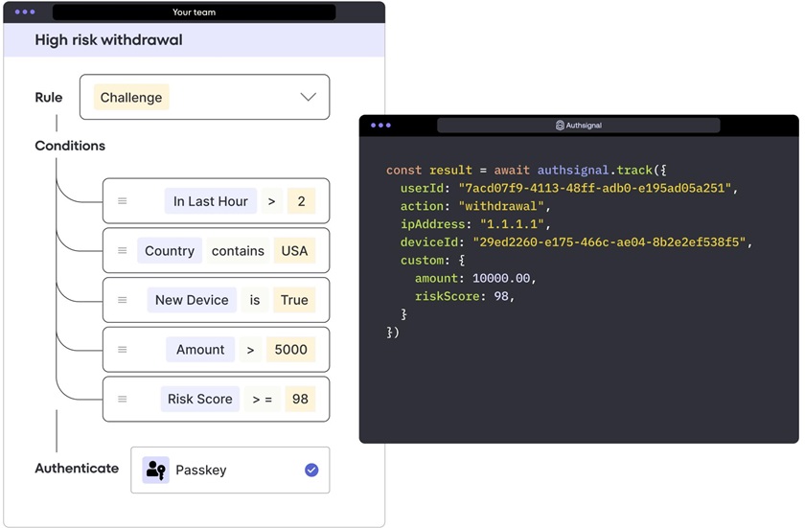805x528 pixels.
Task: Change the greater-than operator for In Last Hour
Action: click(x=271, y=201)
